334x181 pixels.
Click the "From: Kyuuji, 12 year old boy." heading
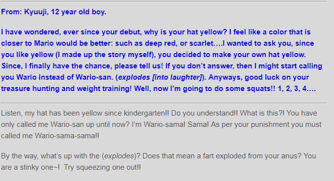pos(53,12)
